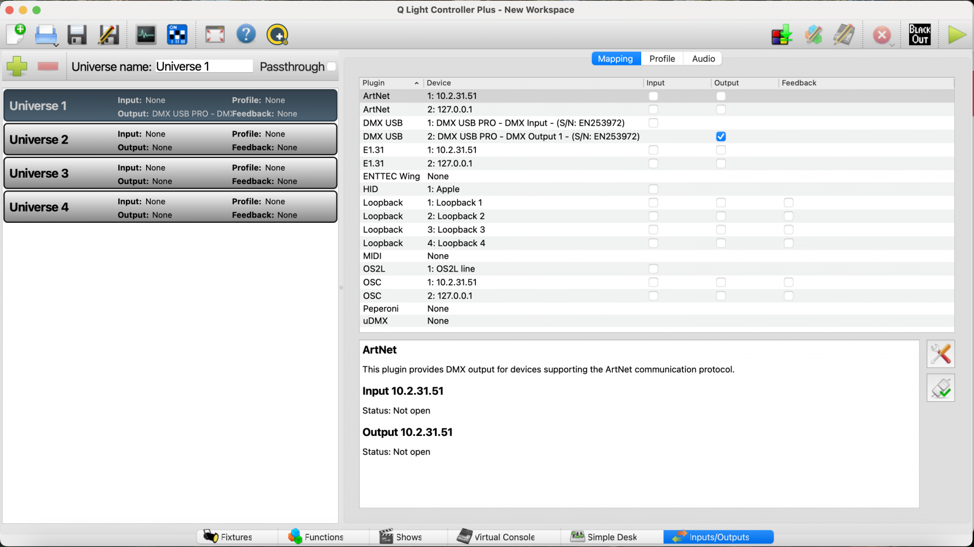Save the current workspace
Viewport: 974px width, 547px height.
click(77, 35)
